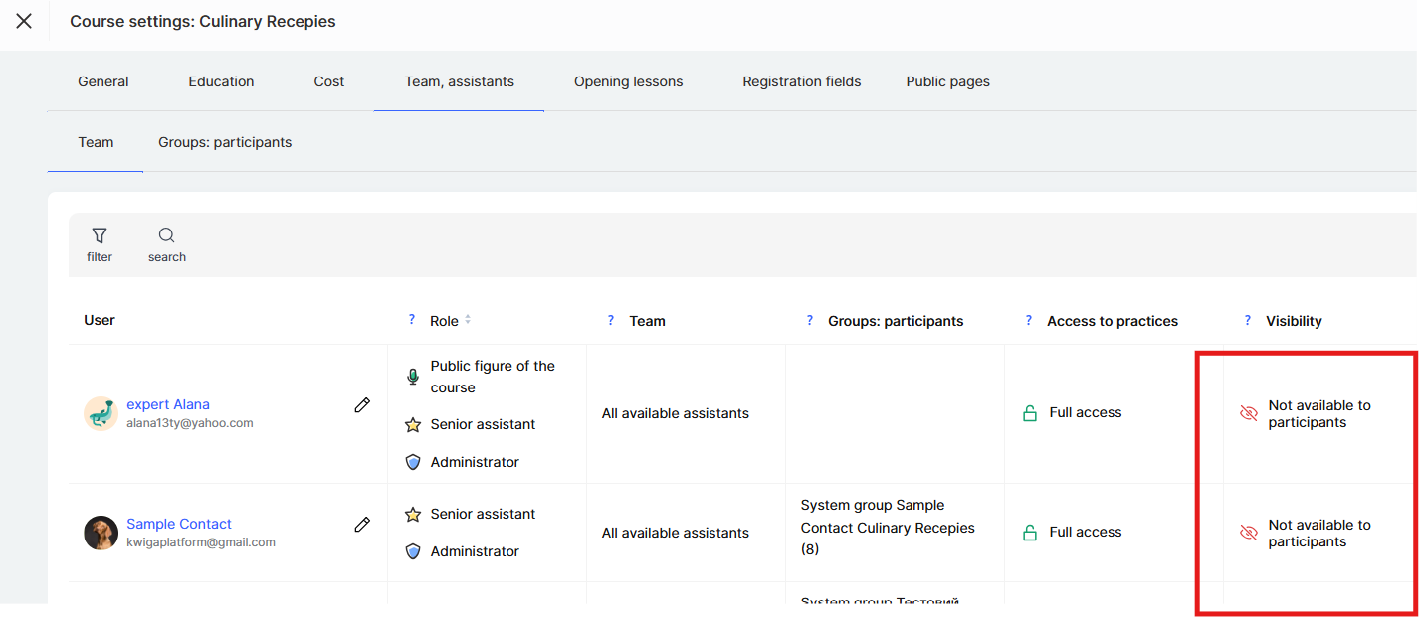Open expert Alana profile link
The height and width of the screenshot is (617, 1419).
168,404
